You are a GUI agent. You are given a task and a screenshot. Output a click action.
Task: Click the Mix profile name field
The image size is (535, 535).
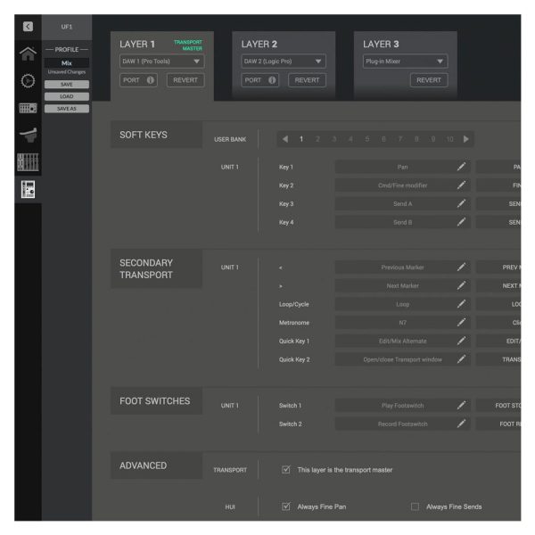coord(67,62)
